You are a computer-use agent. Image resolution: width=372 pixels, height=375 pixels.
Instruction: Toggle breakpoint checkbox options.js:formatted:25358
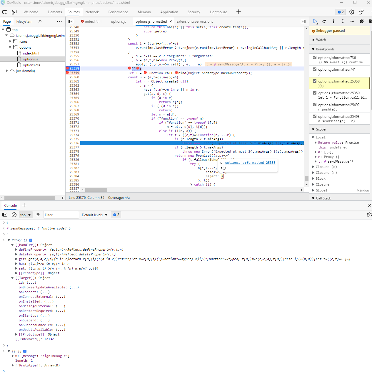(x=315, y=81)
